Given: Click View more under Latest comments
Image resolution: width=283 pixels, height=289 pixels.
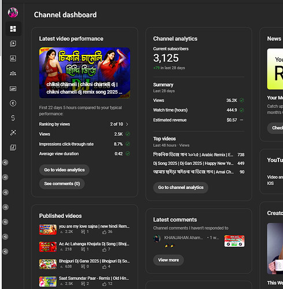Looking at the screenshot, I should 168,260.
